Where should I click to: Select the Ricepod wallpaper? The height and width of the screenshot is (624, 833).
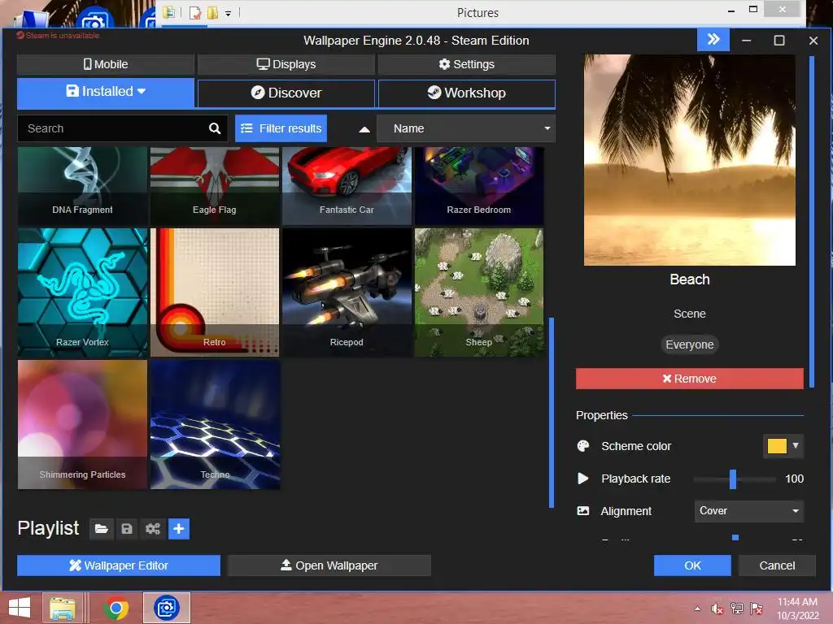(x=347, y=292)
